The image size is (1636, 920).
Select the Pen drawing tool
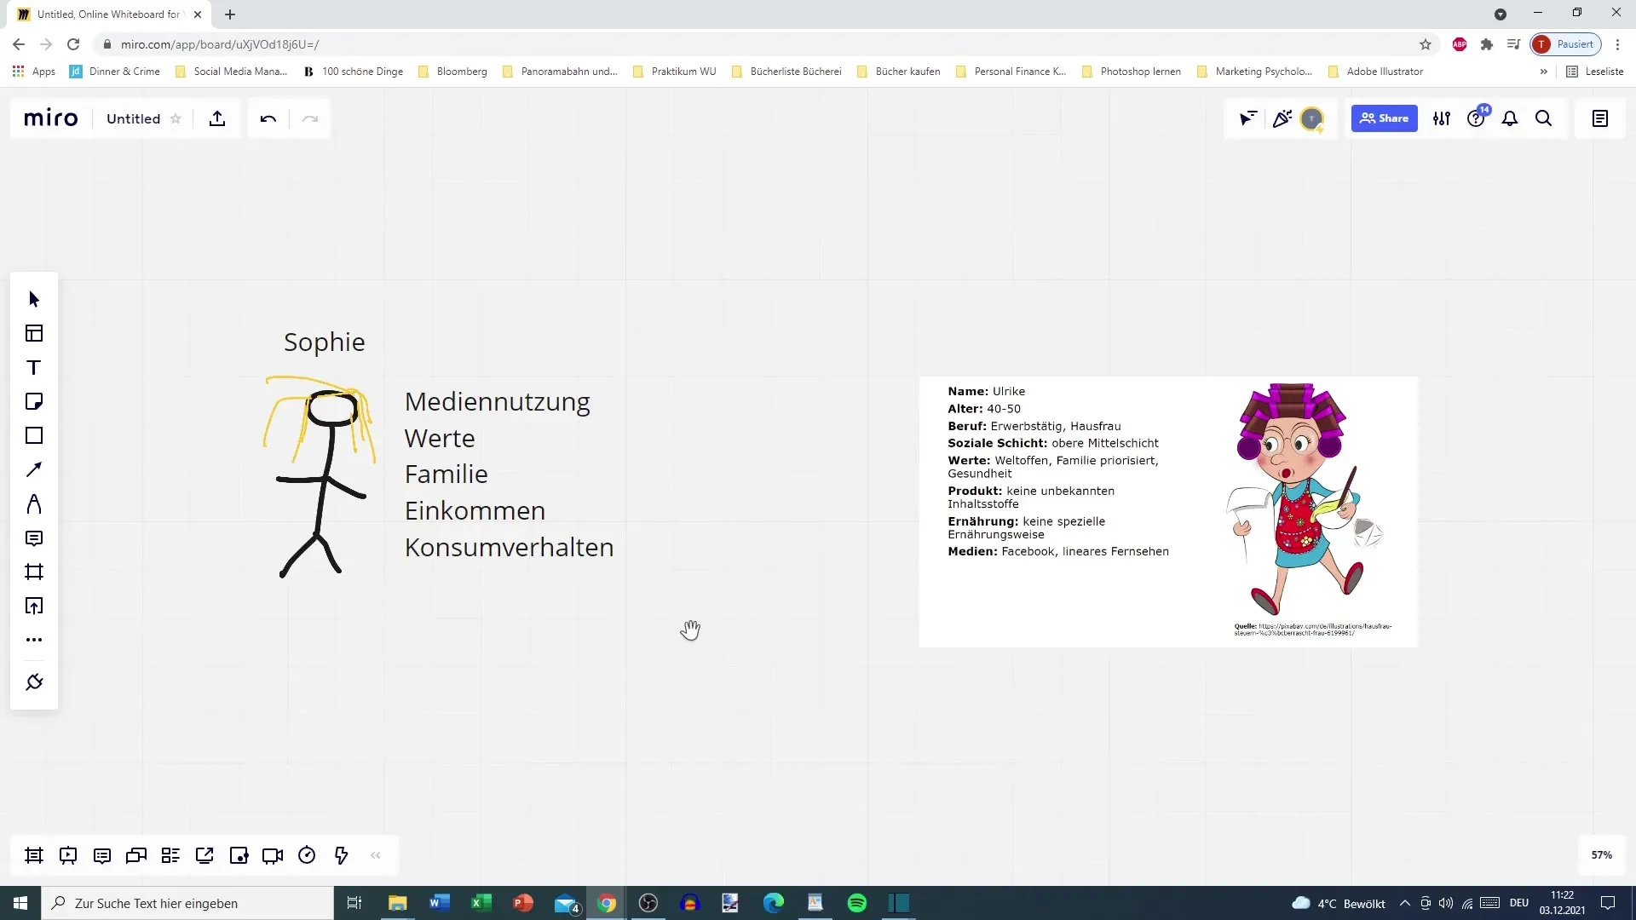point(34,503)
